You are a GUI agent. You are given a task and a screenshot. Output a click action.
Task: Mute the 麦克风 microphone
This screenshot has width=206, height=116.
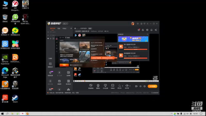click(x=119, y=86)
